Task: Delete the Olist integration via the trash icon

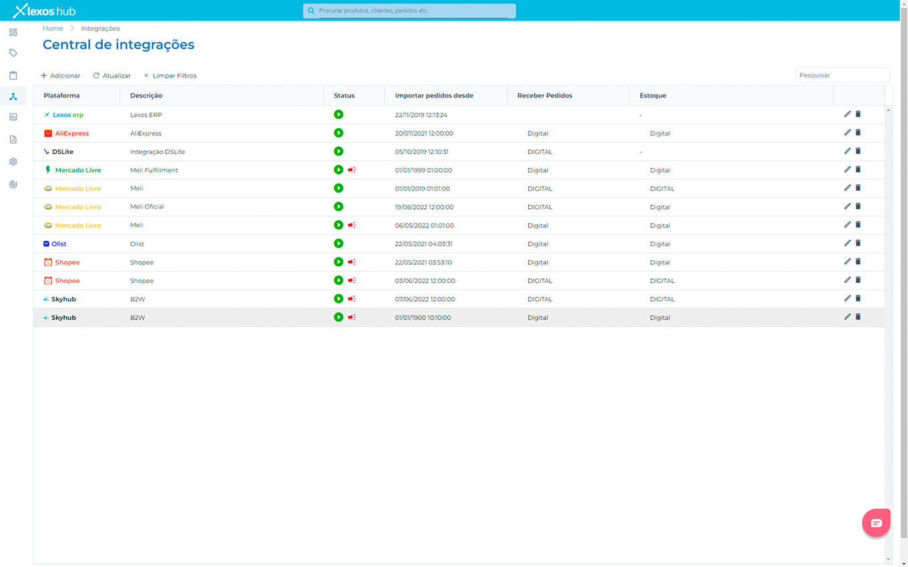Action: [x=858, y=243]
